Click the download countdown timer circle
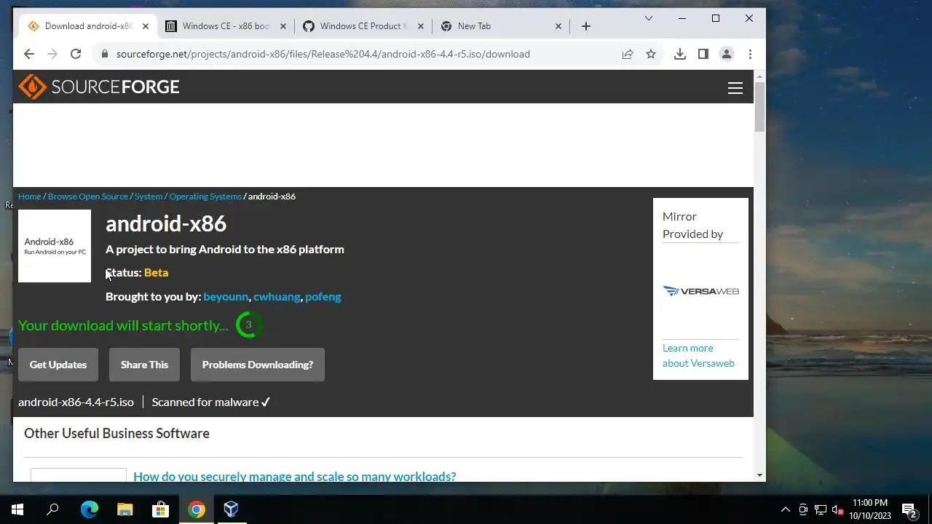The height and width of the screenshot is (524, 932). (248, 325)
